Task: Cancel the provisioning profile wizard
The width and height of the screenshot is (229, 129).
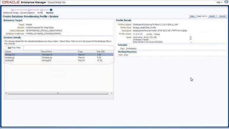Action: 222,16
